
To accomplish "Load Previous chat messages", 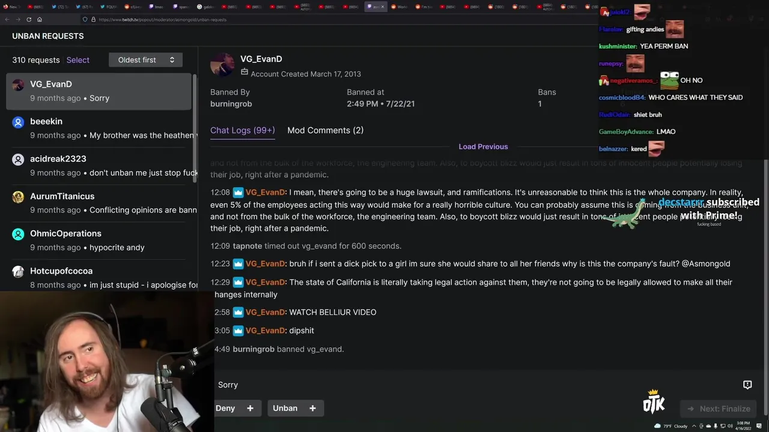I will [x=483, y=146].
